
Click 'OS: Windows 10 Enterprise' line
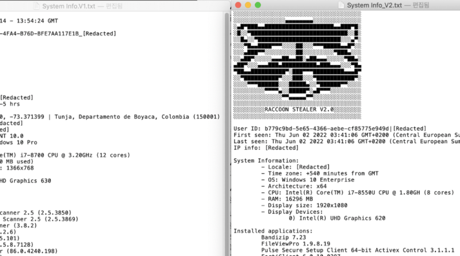point(308,180)
